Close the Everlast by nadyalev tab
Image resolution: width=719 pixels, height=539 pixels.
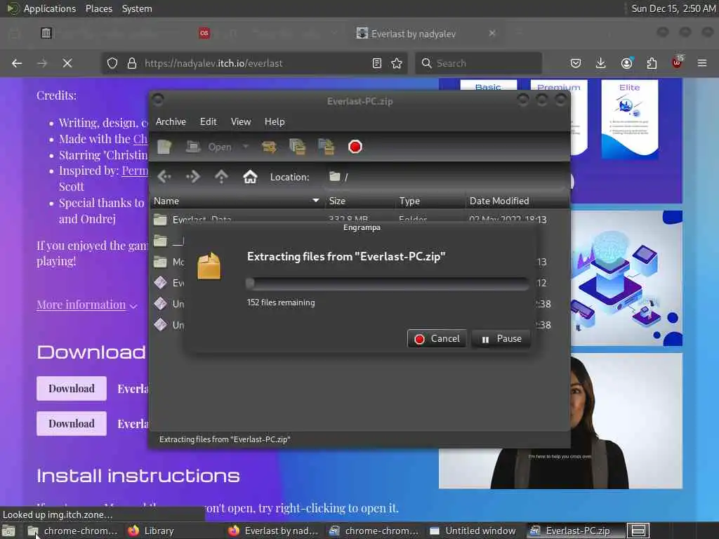(492, 33)
